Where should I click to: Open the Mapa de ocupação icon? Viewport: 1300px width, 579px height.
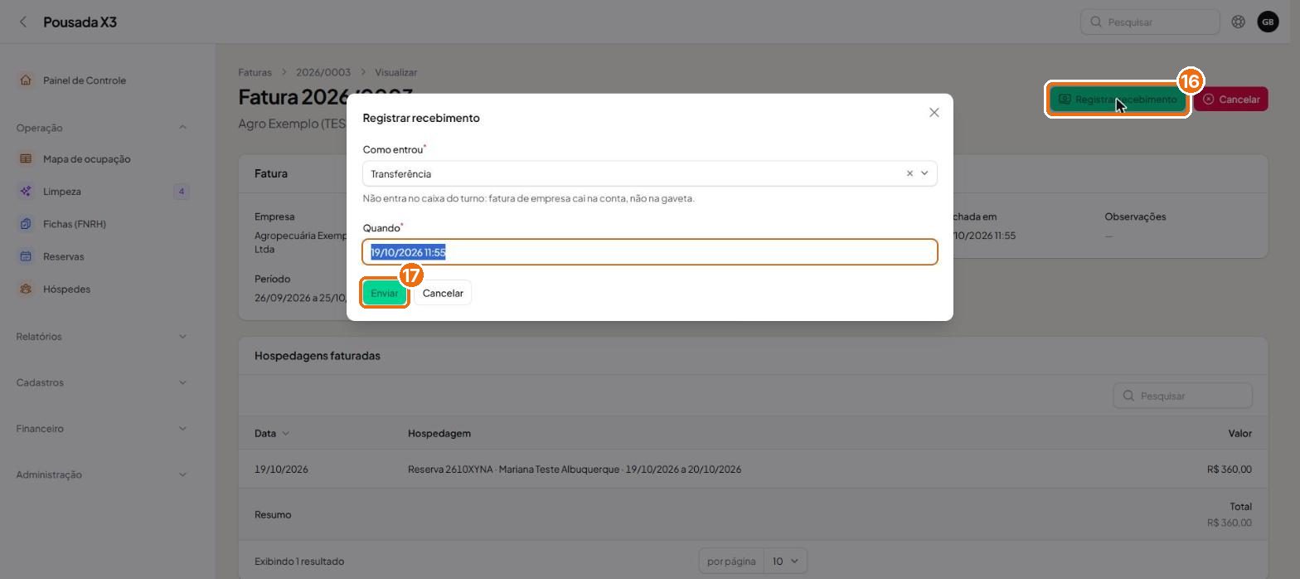[x=26, y=158]
